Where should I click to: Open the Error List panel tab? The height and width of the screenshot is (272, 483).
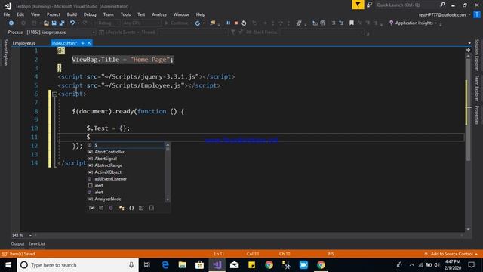pos(37,243)
